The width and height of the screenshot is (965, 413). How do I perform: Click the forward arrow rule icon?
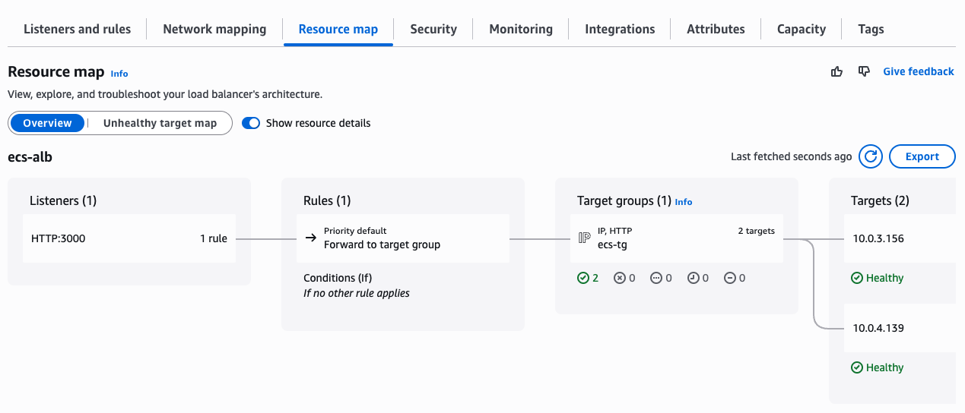click(x=310, y=238)
